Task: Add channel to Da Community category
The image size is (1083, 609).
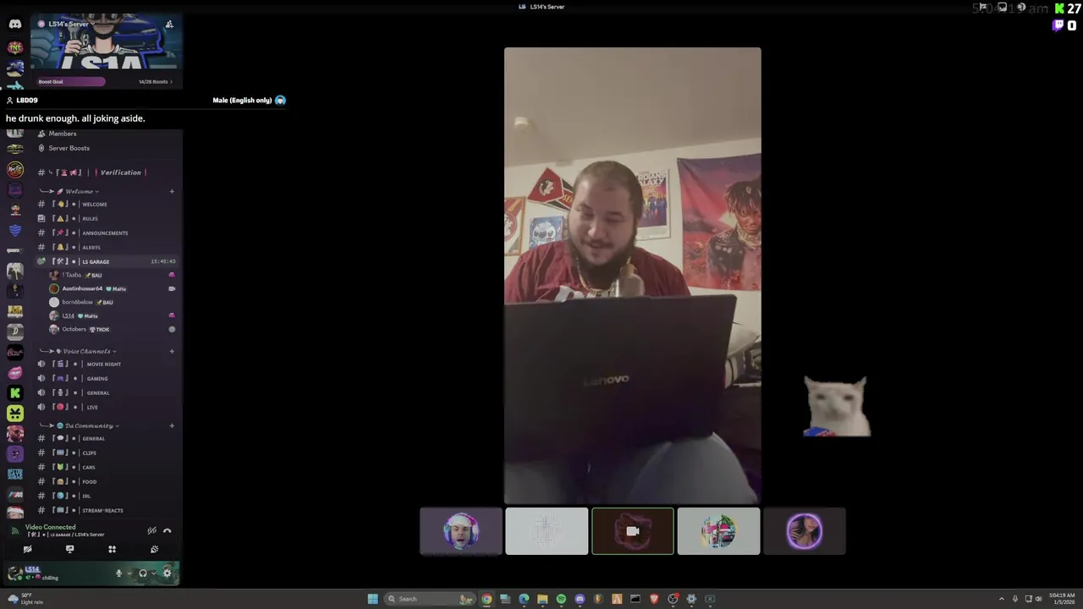Action: coord(172,425)
